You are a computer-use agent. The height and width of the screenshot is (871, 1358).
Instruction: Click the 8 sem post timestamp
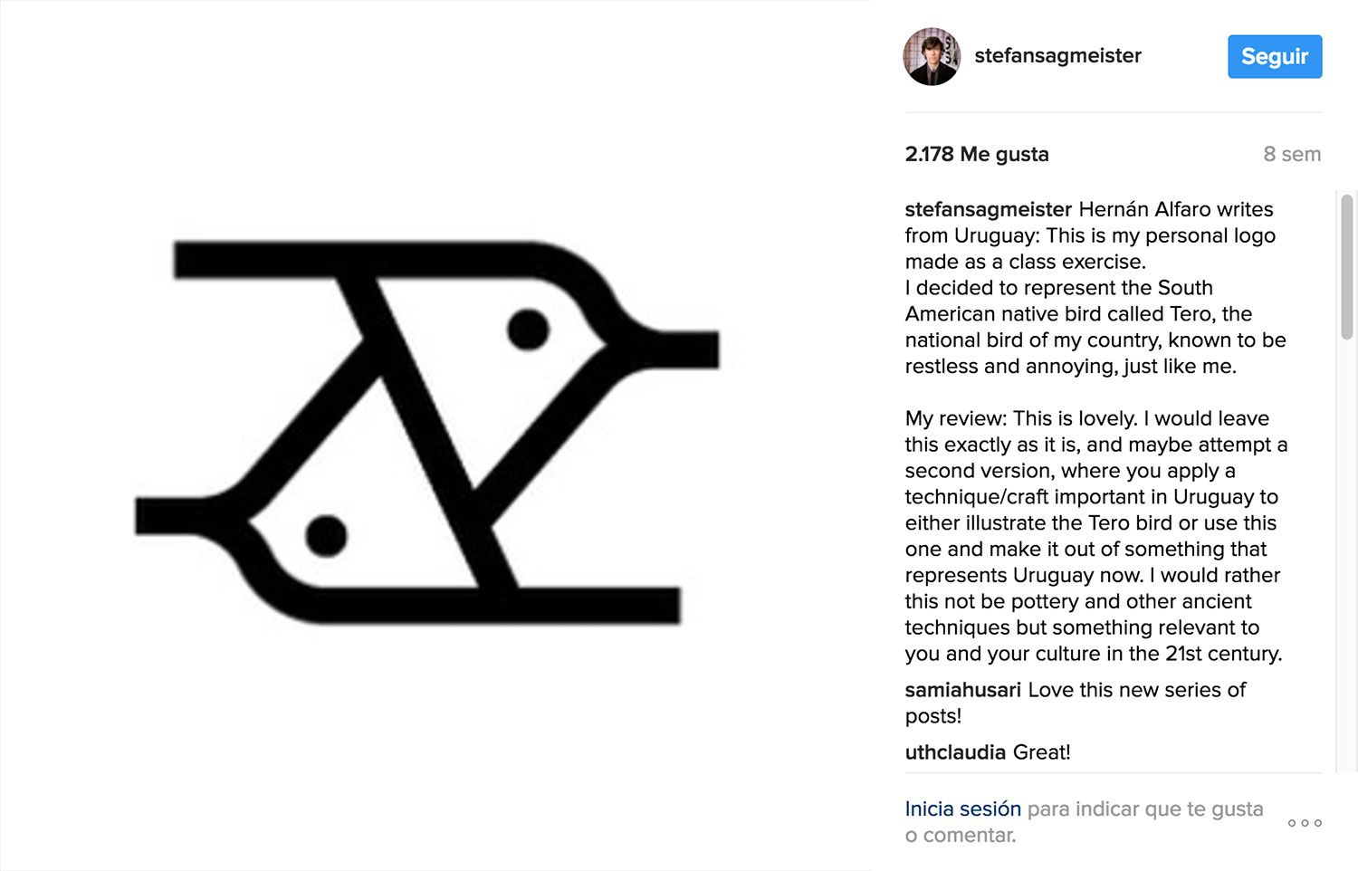[x=1292, y=154]
